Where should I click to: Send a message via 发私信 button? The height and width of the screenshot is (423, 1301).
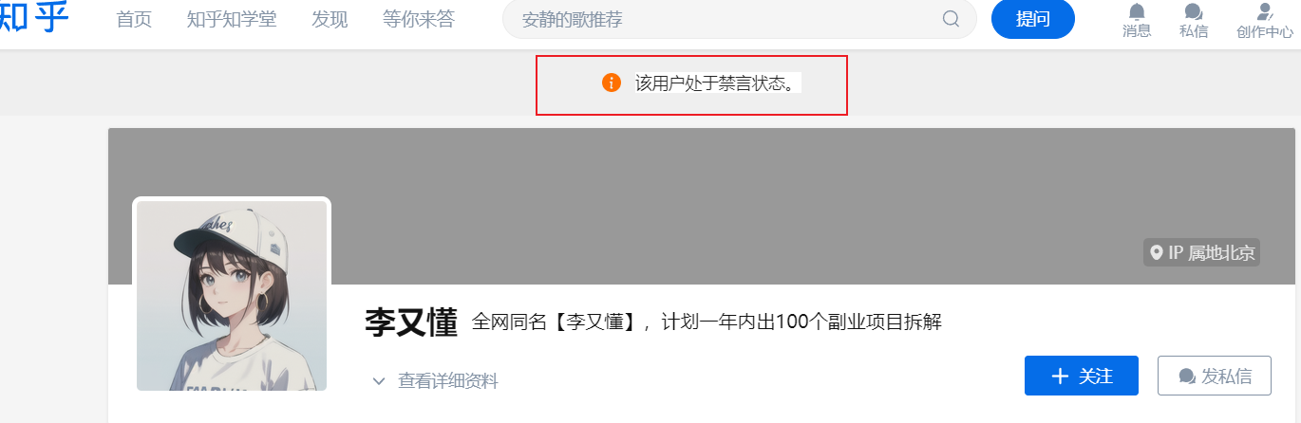pos(1215,377)
